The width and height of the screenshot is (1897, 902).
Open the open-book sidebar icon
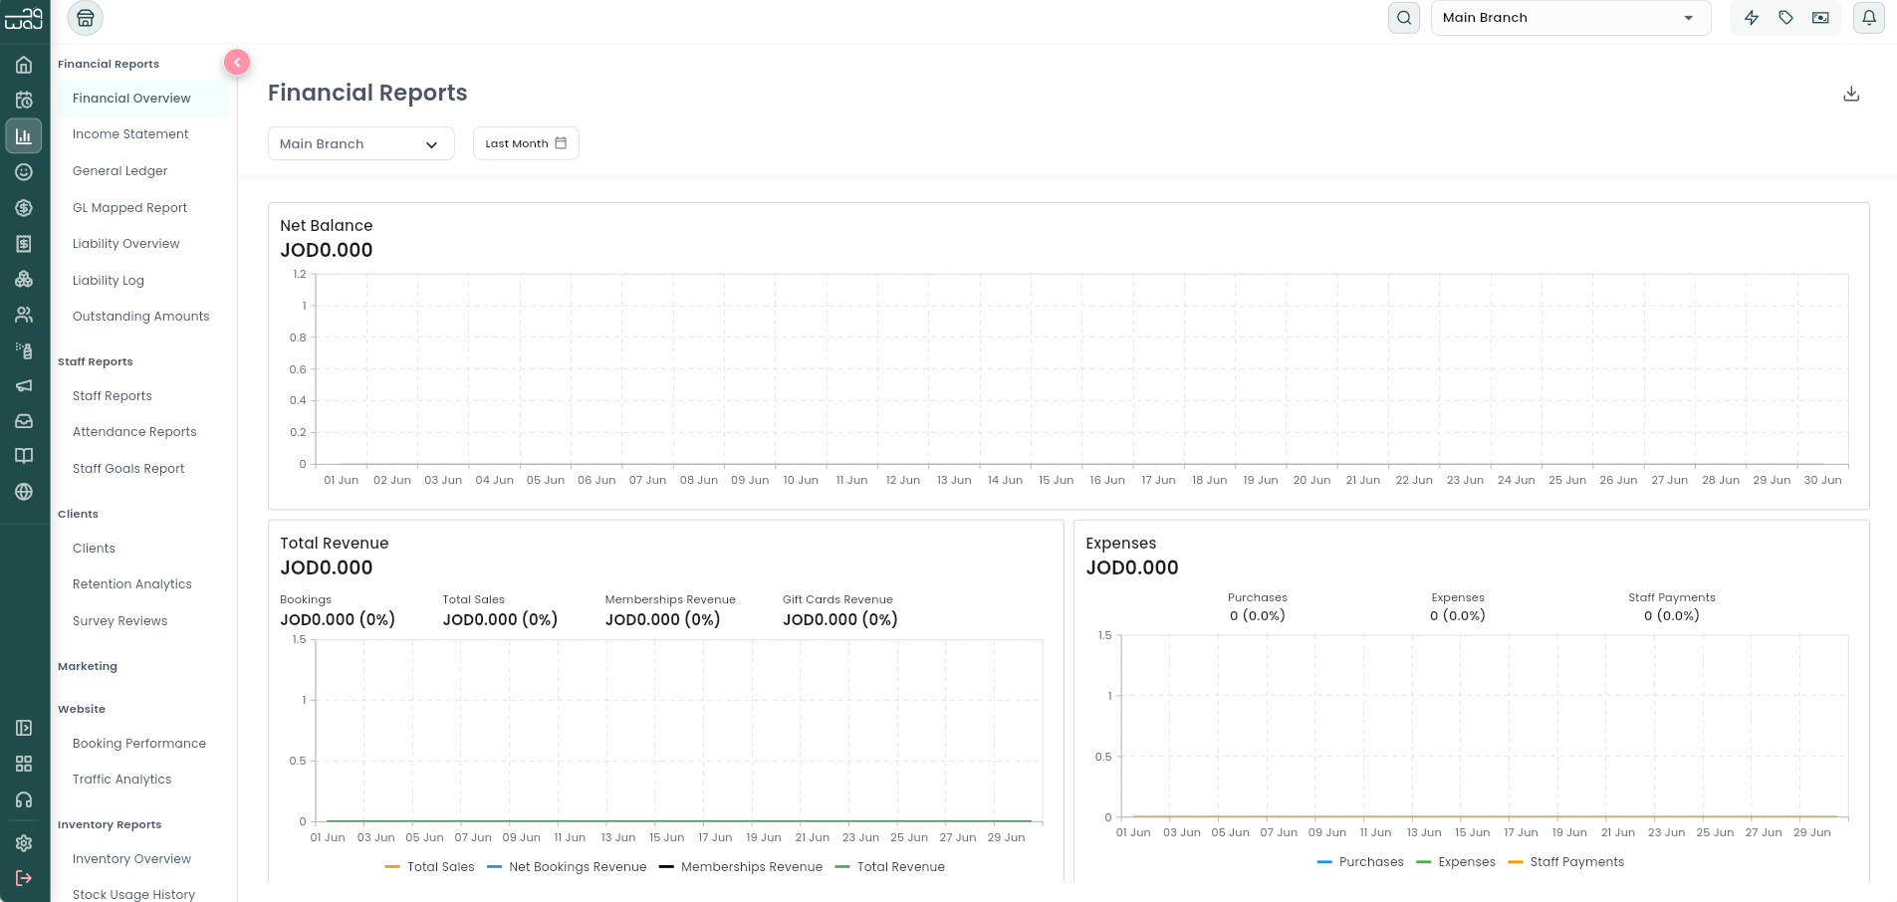coord(24,456)
